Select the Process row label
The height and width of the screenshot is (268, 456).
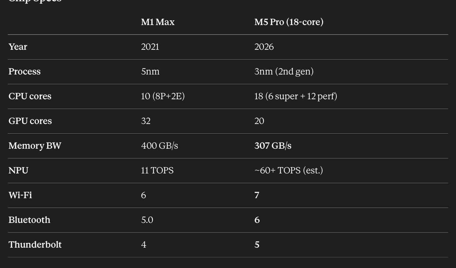tap(24, 71)
